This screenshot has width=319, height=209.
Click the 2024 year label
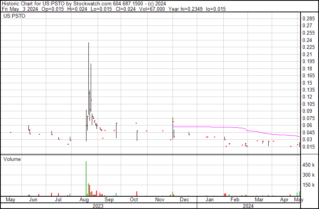point(248,206)
